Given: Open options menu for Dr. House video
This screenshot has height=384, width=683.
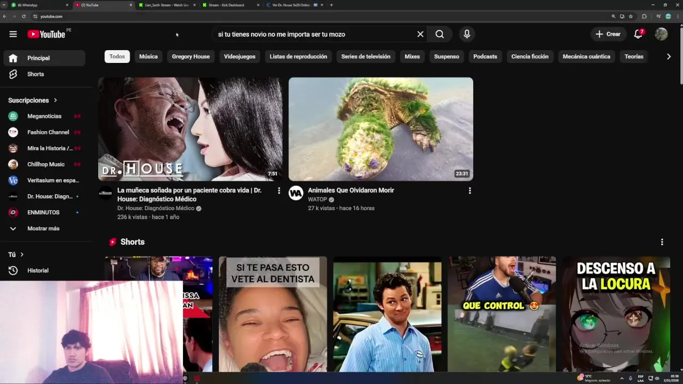Looking at the screenshot, I should pyautogui.click(x=279, y=190).
